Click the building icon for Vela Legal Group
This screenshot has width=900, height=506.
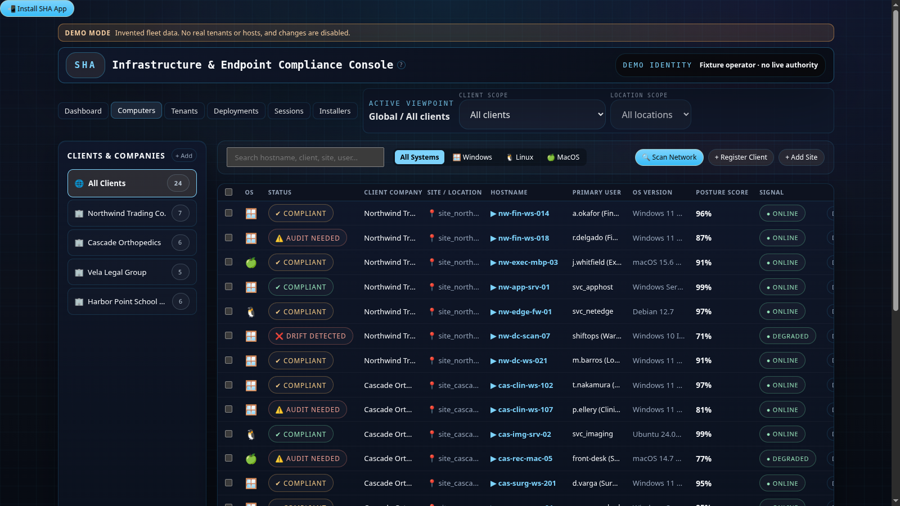tap(79, 273)
